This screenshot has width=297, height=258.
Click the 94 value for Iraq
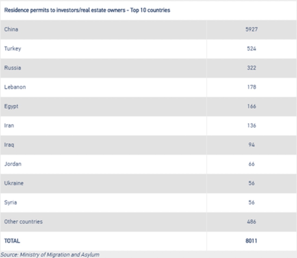pyautogui.click(x=251, y=145)
